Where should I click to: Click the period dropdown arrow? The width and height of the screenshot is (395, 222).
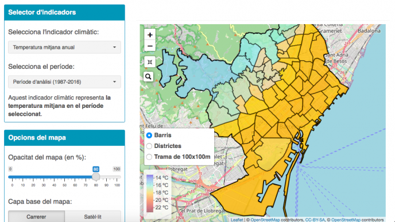click(115, 82)
